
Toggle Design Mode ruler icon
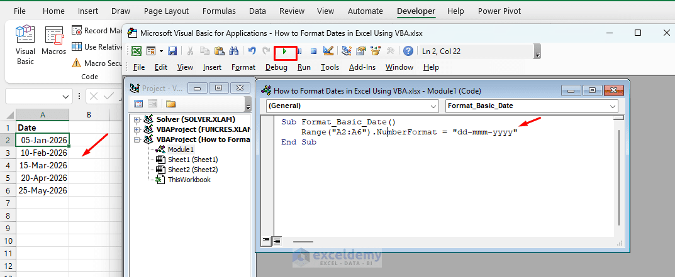tap(328, 51)
